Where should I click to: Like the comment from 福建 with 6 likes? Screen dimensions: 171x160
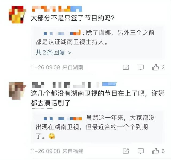tap(156, 151)
